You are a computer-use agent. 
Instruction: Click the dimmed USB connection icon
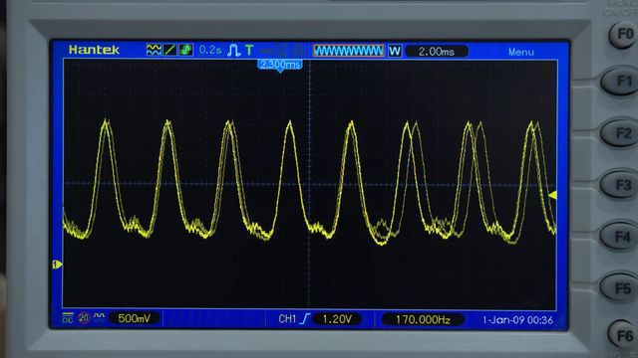tap(266, 51)
